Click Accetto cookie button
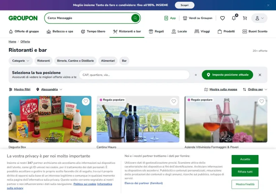276x194 pixels. [x=245, y=159]
